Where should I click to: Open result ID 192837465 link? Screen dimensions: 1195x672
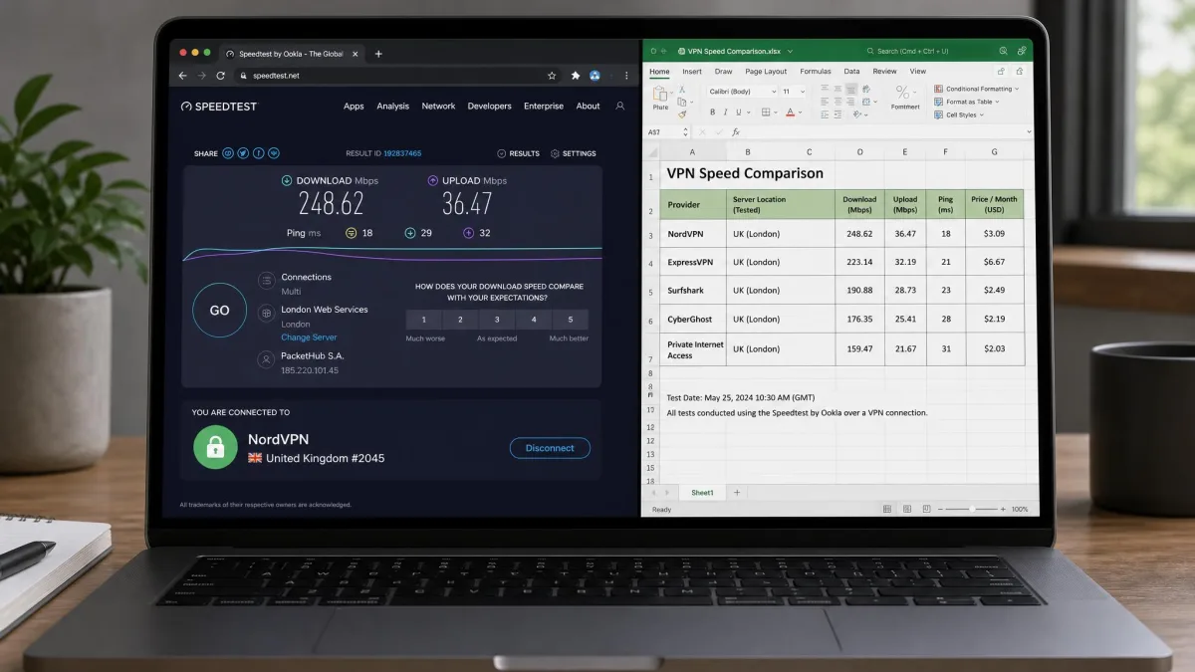click(x=402, y=153)
